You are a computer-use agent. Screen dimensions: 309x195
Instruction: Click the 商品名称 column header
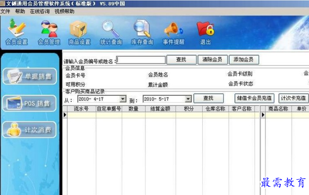[x=278, y=109]
